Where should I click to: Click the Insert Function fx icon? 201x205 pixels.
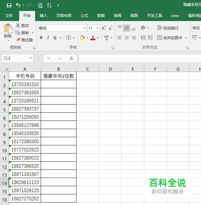click(x=71, y=58)
